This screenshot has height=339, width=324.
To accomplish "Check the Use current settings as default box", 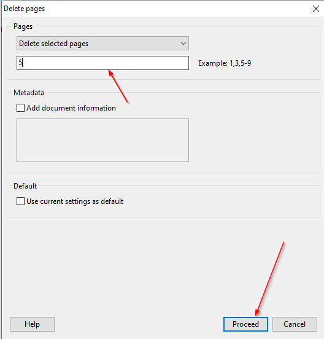I will click(20, 201).
